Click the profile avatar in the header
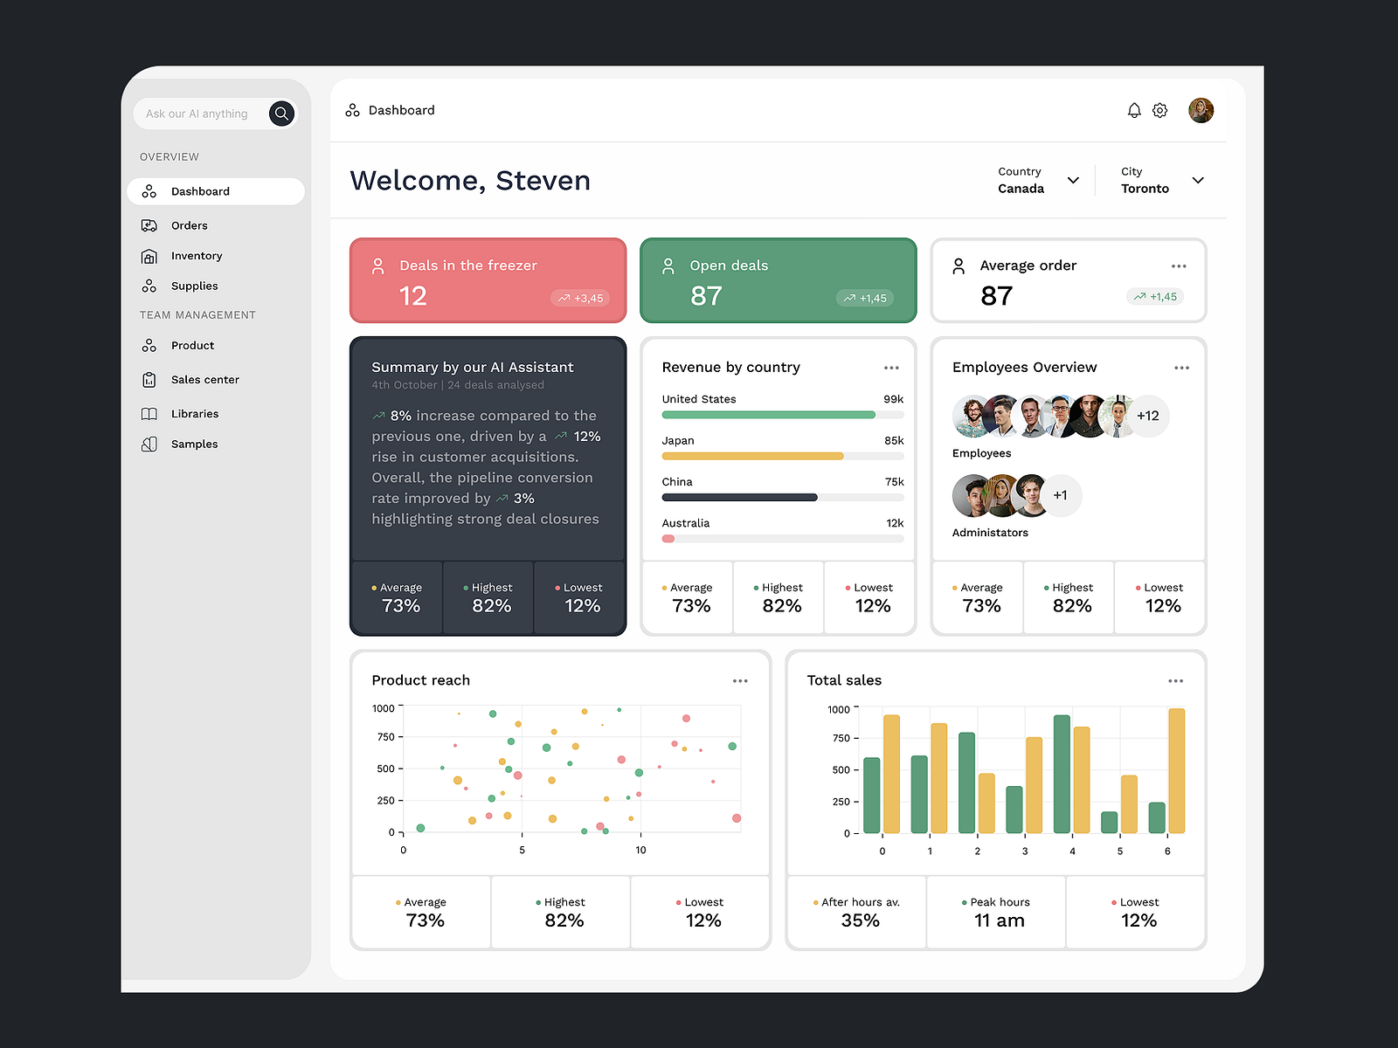The image size is (1398, 1048). pyautogui.click(x=1201, y=109)
